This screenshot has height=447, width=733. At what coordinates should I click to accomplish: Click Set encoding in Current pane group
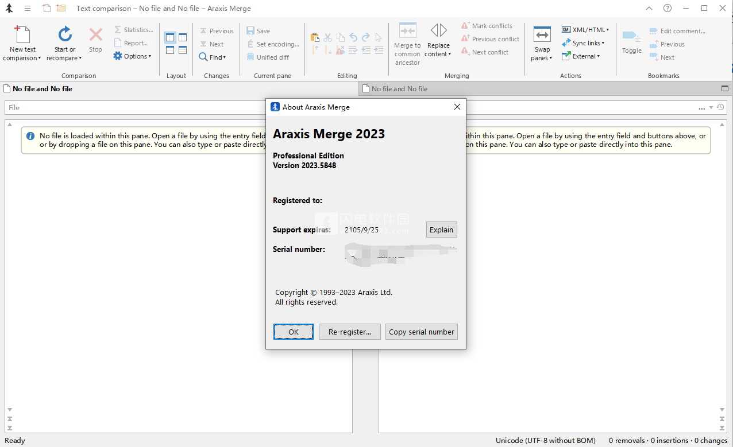[273, 44]
